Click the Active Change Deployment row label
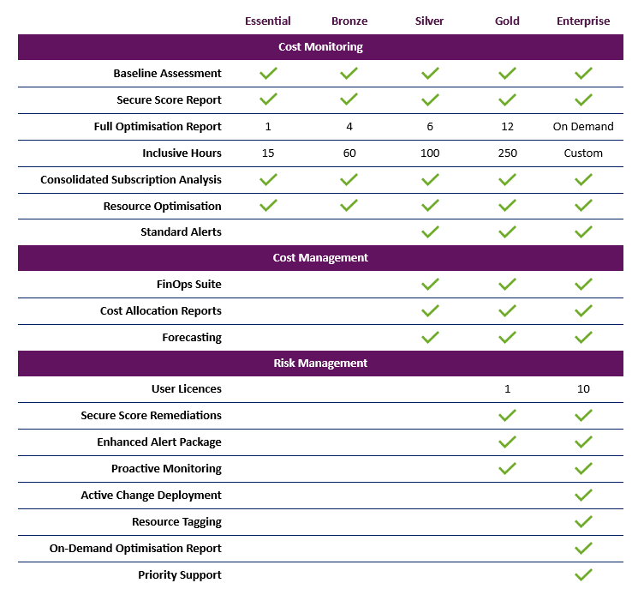The height and width of the screenshot is (589, 644). (x=151, y=496)
